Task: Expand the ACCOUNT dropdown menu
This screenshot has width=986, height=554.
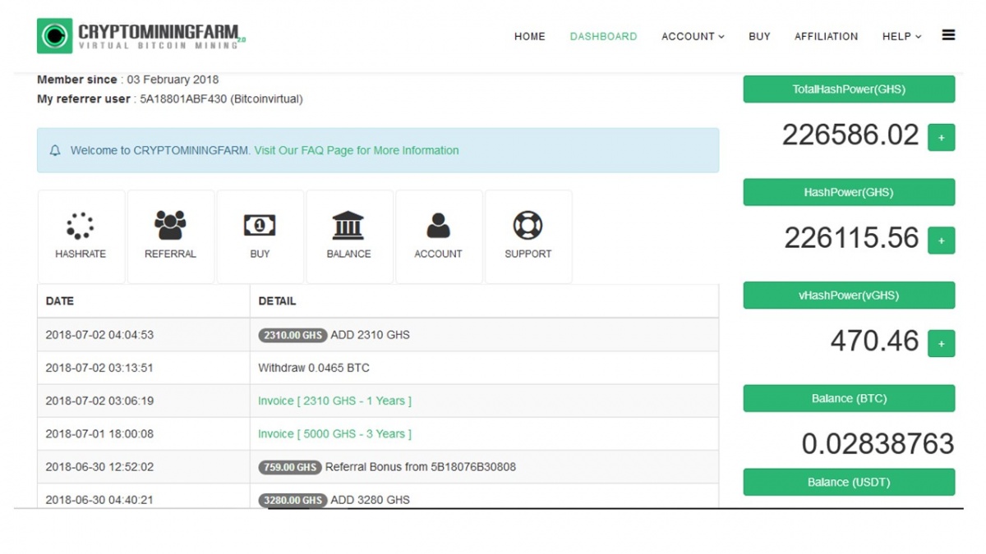Action: coord(693,36)
